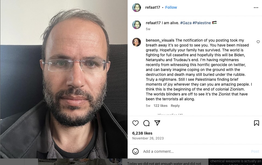Open the three-dot more options menu
The width and height of the screenshot is (262, 165).
[x=256, y=8]
